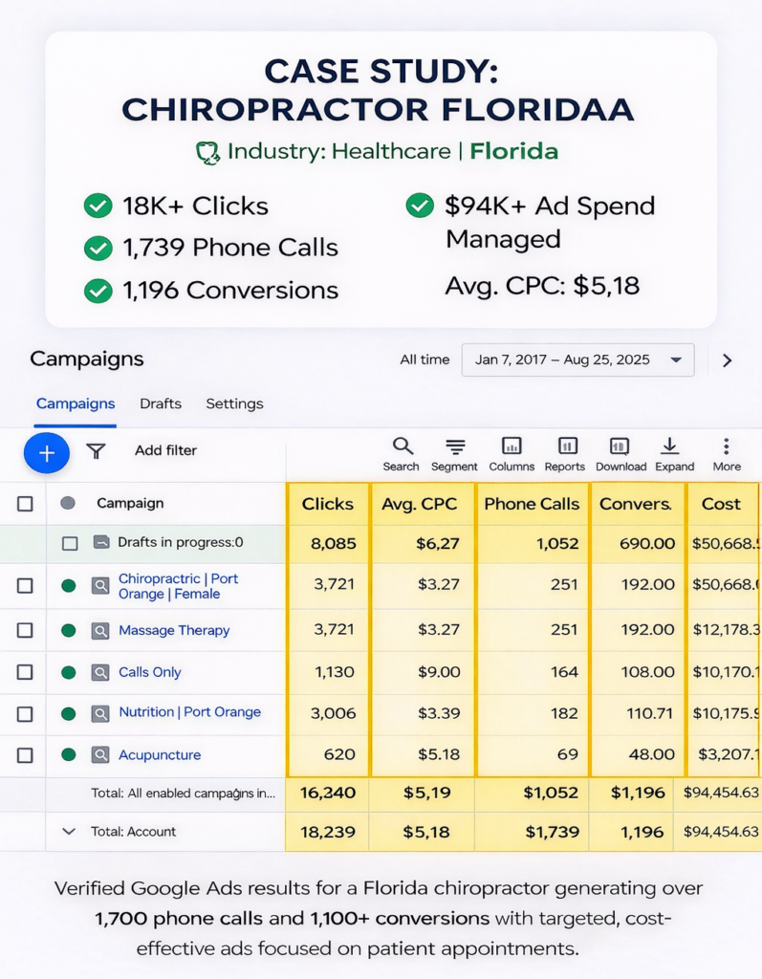Viewport: 762px width, 979px height.
Task: Click the Add filter field
Action: tap(165, 450)
